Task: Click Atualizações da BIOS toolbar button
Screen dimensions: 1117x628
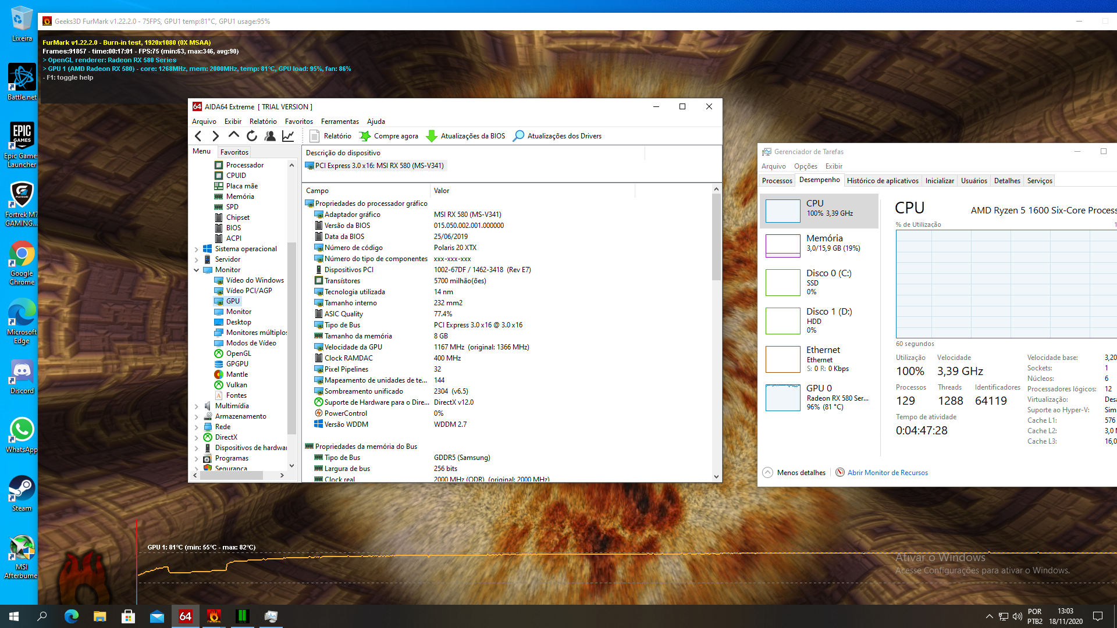Action: pyautogui.click(x=465, y=135)
